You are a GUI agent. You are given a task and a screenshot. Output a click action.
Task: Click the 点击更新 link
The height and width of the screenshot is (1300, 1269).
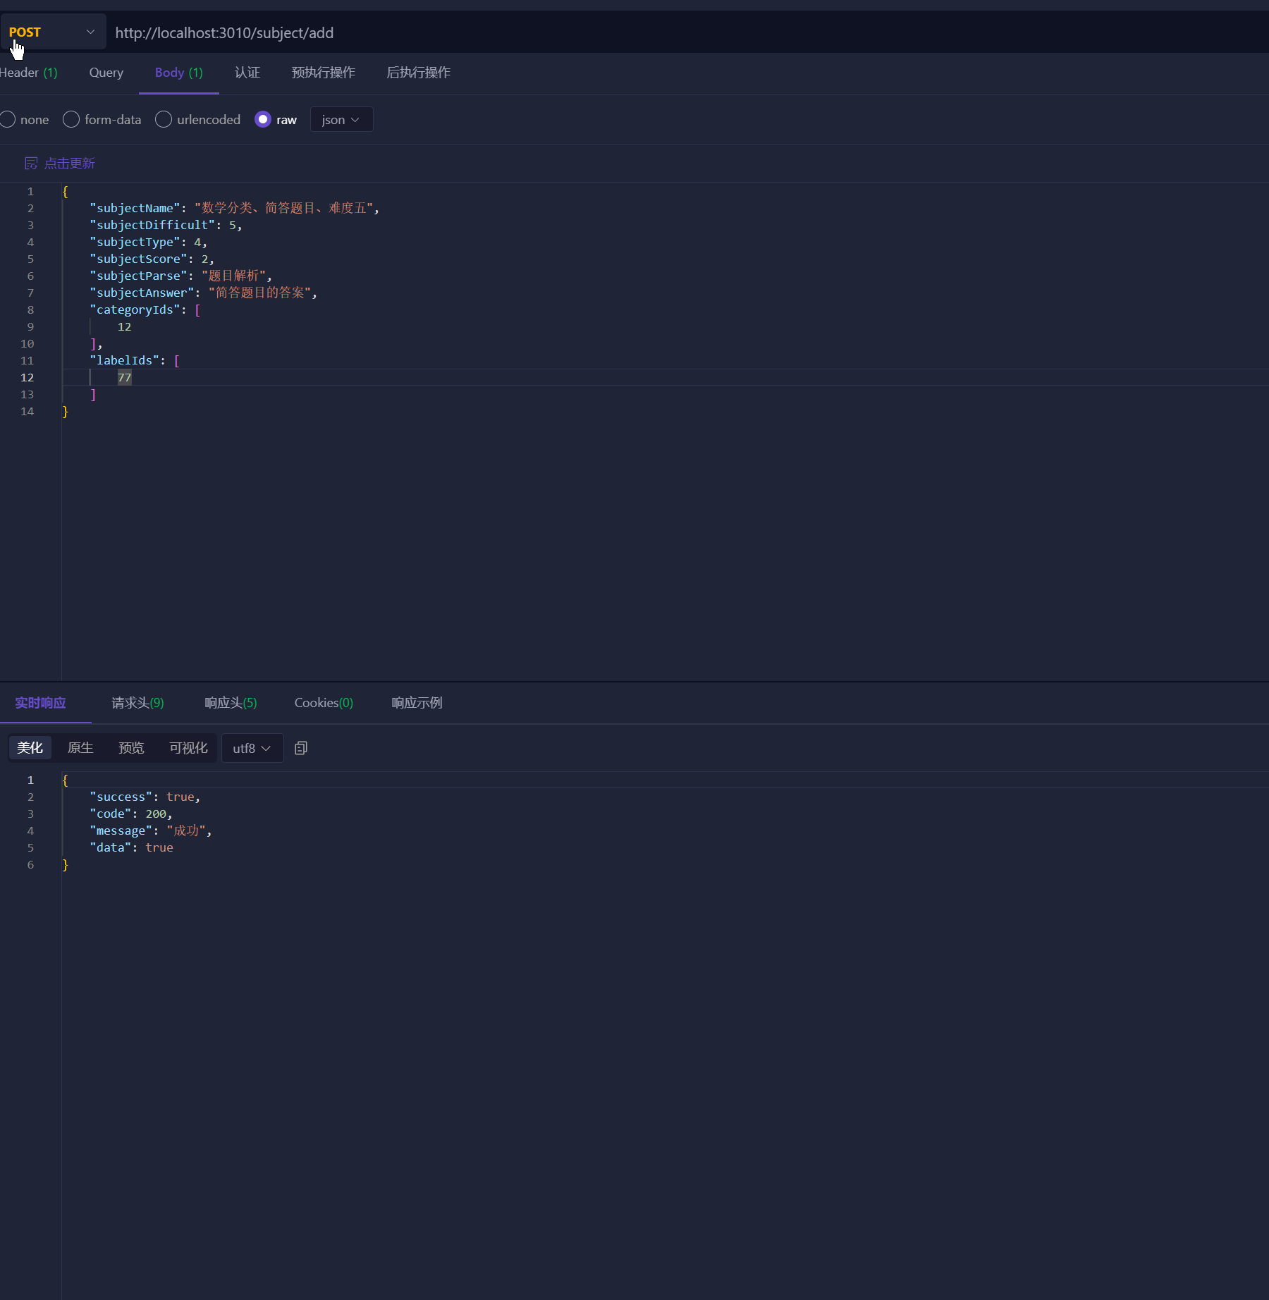point(69,164)
